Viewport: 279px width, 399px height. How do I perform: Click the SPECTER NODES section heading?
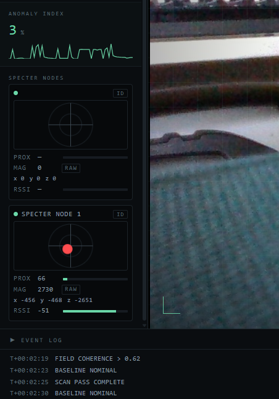36,78
